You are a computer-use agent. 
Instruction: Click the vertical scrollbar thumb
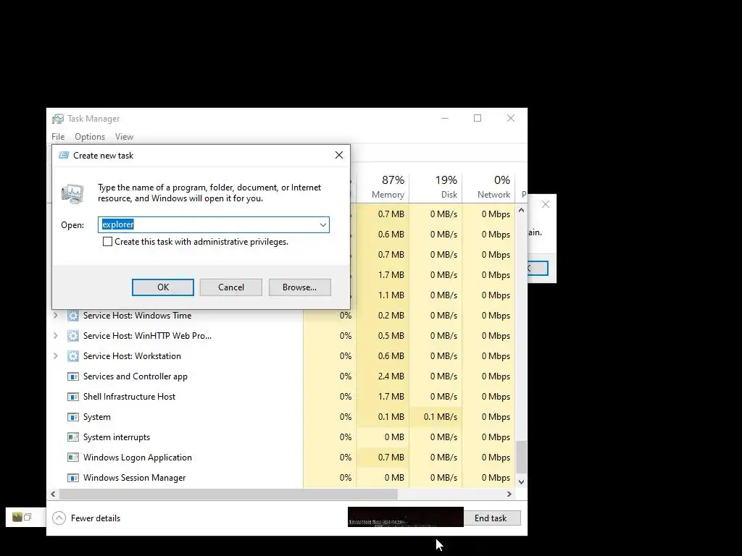521,457
